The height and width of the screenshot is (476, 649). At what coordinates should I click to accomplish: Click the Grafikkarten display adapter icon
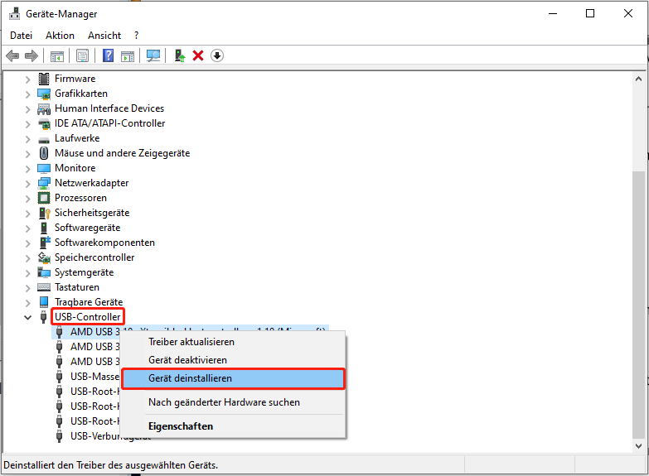click(44, 94)
